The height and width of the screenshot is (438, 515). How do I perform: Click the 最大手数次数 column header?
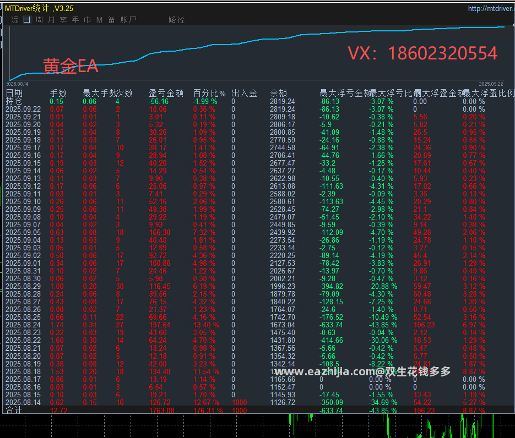point(108,93)
